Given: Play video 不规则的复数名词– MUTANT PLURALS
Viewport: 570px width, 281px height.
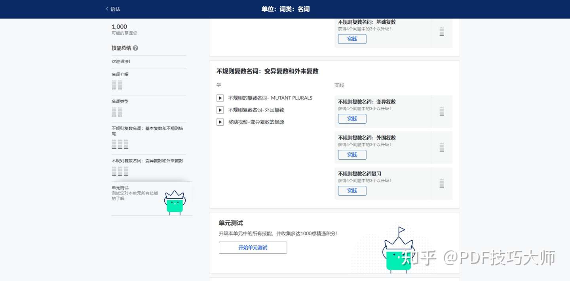Looking at the screenshot, I should click(x=220, y=98).
